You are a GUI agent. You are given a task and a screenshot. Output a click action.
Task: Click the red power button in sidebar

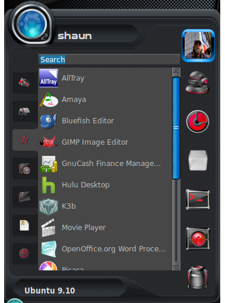[x=24, y=253]
